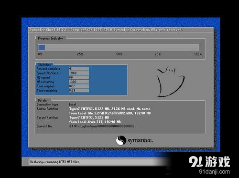
Task: Click the blue filled portion of progress bar
Action: 42,47
